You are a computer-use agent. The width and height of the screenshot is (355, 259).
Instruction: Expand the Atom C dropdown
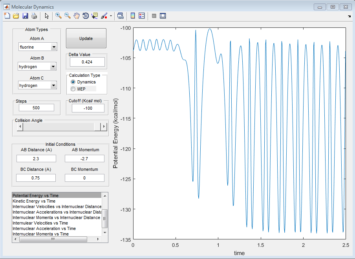click(53, 85)
